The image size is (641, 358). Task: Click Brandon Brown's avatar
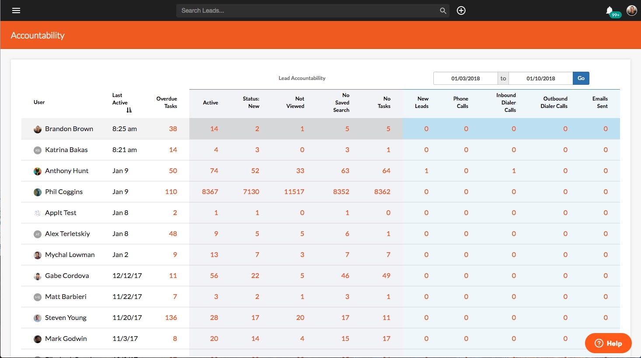tap(38, 129)
